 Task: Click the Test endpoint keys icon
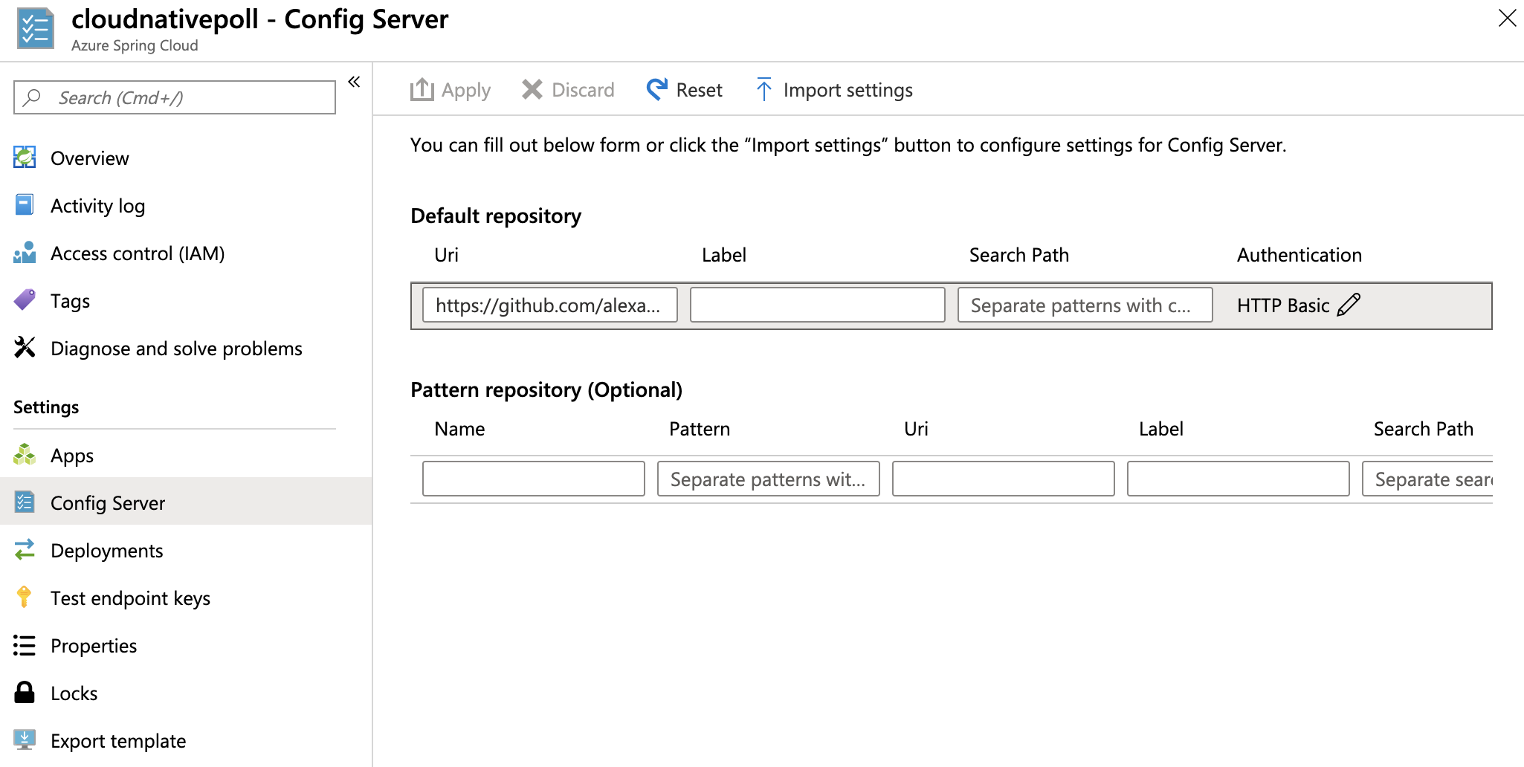[25, 598]
